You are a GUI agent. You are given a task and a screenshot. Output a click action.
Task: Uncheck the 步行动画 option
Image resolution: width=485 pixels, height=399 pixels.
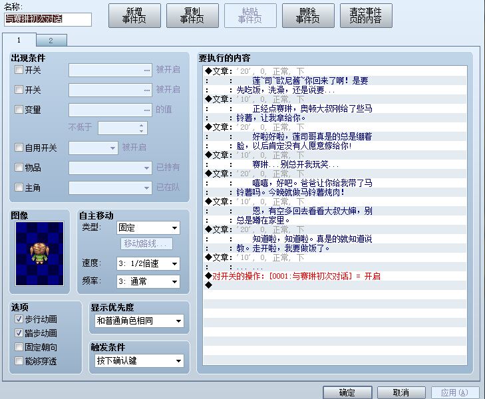pyautogui.click(x=19, y=319)
